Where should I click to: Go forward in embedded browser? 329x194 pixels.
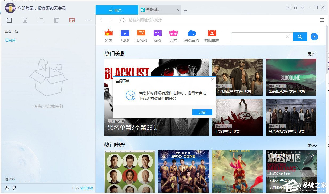pos(111,20)
